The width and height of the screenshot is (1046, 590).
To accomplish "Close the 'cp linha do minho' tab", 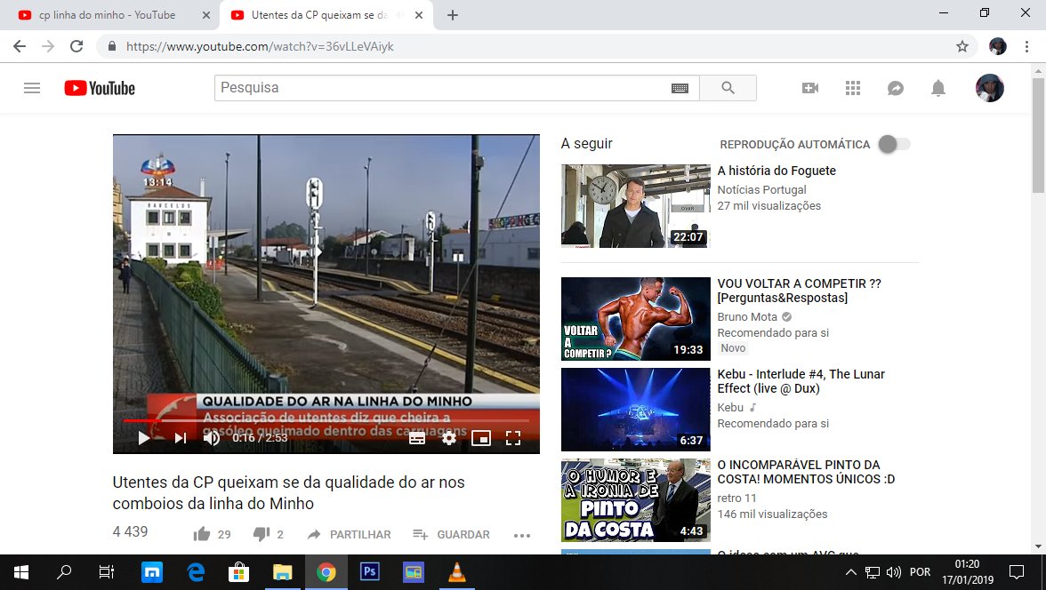I will [x=206, y=15].
